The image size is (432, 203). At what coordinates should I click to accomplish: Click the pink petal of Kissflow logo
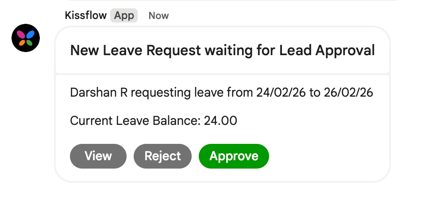[x=21, y=34]
